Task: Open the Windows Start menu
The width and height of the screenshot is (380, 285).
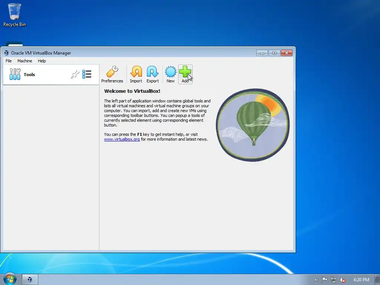Action: [10, 279]
